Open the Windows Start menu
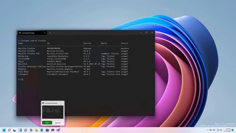This screenshot has width=236, height=133. pos(4,130)
